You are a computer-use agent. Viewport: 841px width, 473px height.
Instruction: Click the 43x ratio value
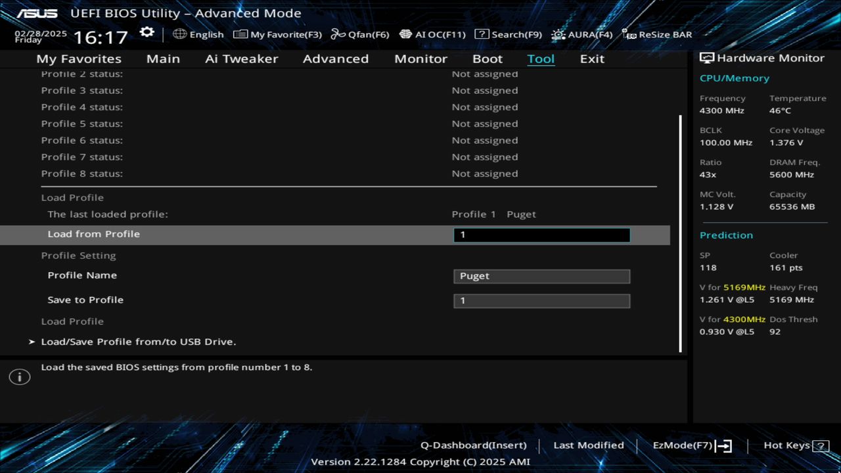[708, 175]
